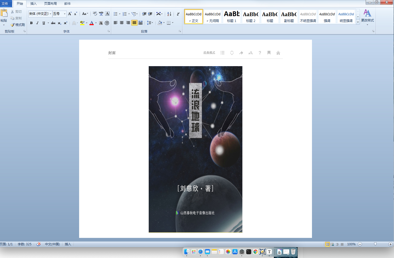394x258 pixels.
Task: Apply strikethrough with the abc icon
Action: click(x=53, y=23)
